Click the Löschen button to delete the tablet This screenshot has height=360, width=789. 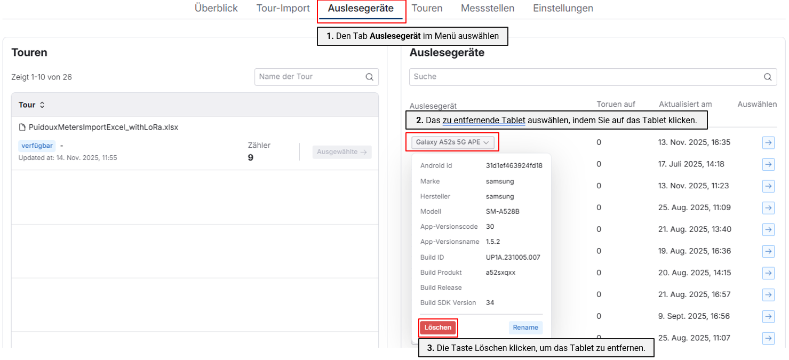pyautogui.click(x=437, y=327)
